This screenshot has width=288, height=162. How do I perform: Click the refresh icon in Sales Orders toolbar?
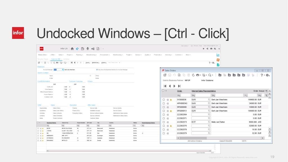point(193,75)
